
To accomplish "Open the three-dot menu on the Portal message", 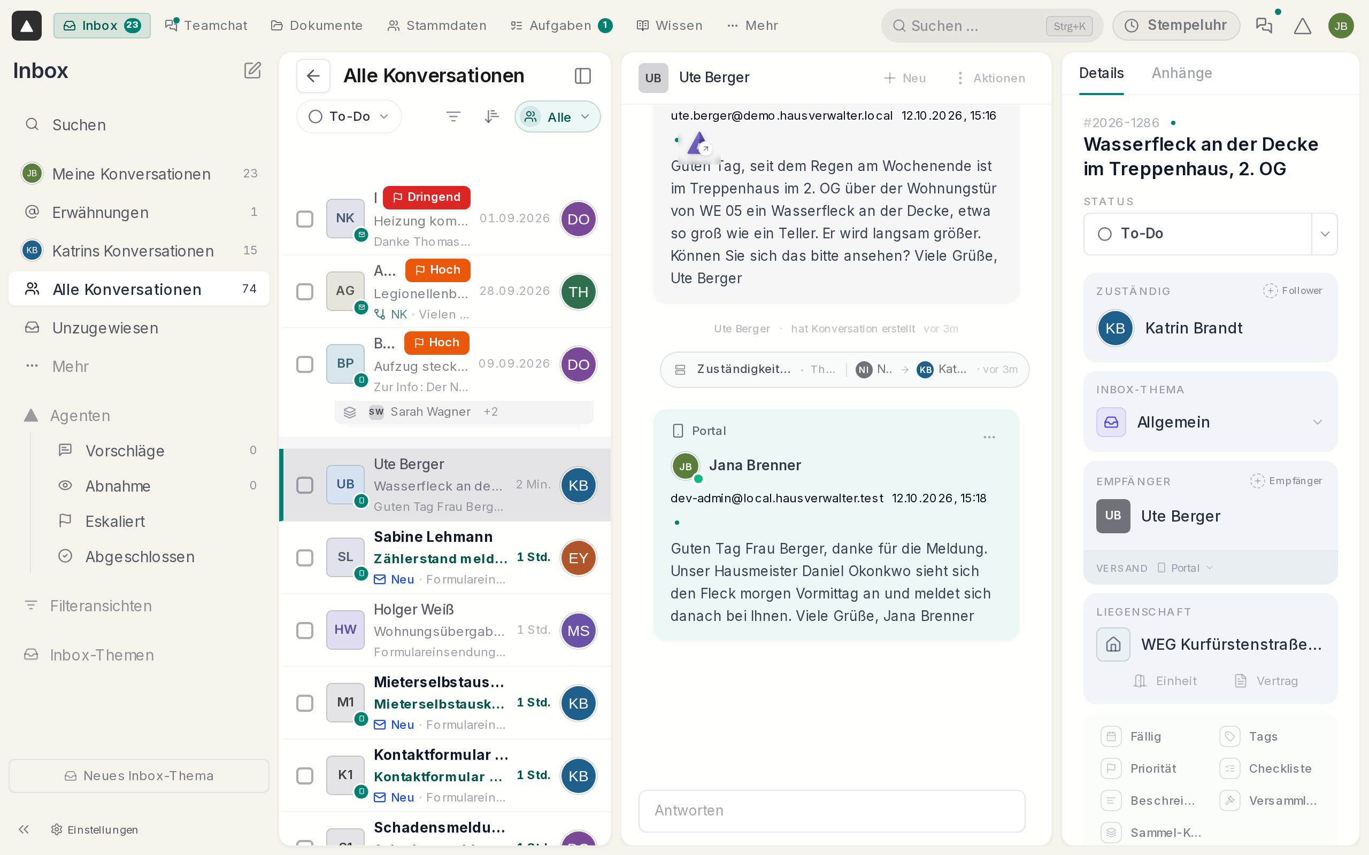I will pos(989,437).
